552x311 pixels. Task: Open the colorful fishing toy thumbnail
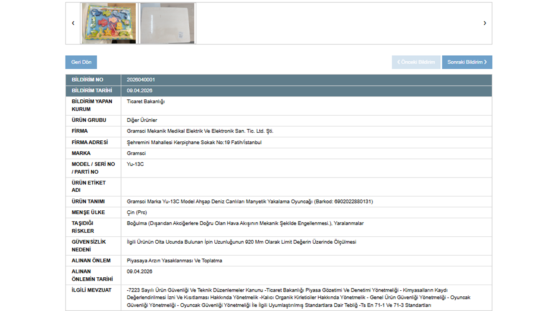pos(109,23)
